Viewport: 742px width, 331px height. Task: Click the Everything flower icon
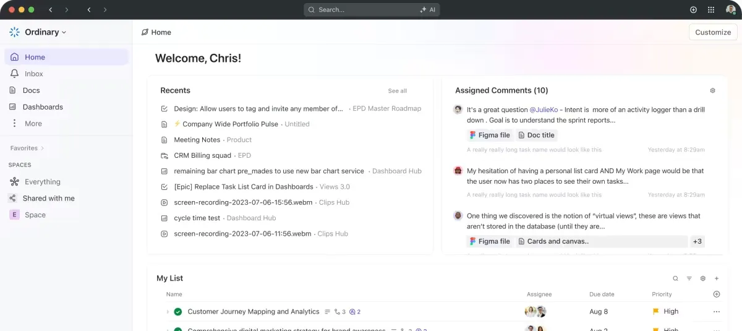[x=14, y=182]
